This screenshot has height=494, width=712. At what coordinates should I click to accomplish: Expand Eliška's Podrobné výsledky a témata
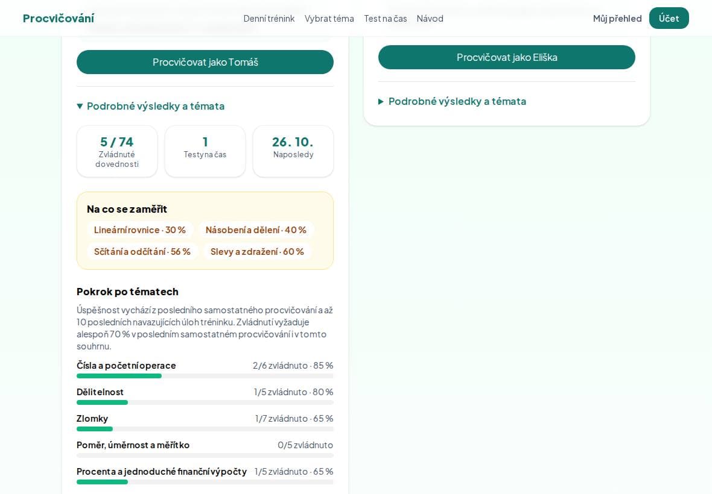453,101
